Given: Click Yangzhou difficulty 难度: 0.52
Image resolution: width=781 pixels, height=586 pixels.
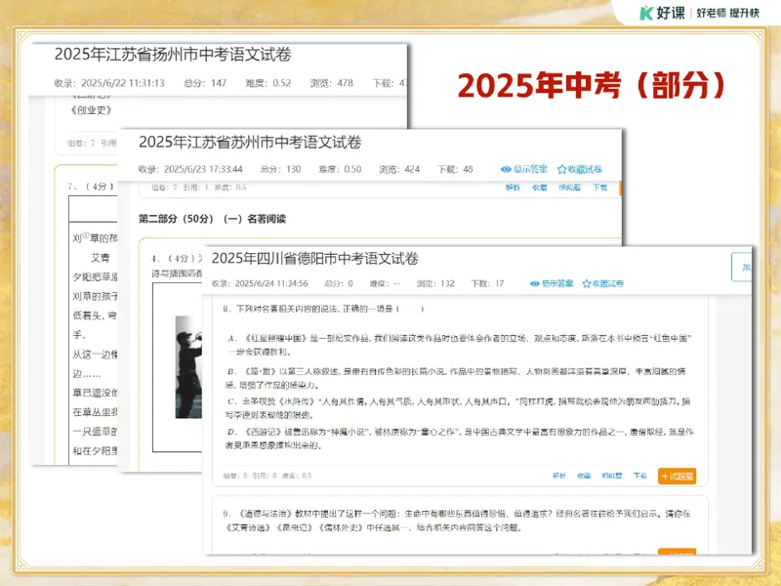Looking at the screenshot, I should tap(267, 83).
